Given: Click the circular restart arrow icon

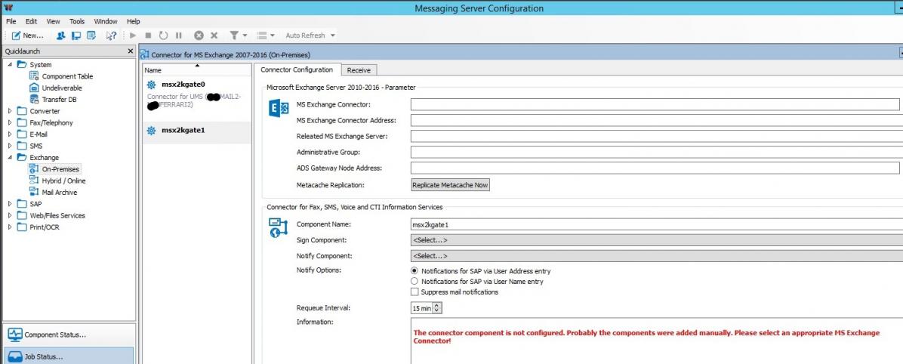Looking at the screenshot, I should tap(163, 35).
